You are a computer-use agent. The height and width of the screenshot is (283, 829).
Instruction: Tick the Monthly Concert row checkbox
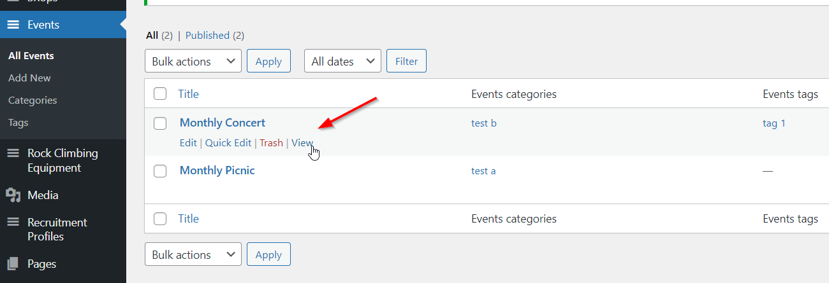[x=160, y=123]
